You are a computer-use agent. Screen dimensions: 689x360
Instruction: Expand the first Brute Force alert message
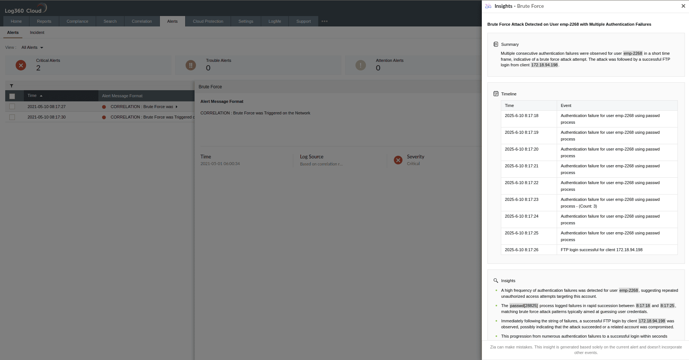coord(177,107)
